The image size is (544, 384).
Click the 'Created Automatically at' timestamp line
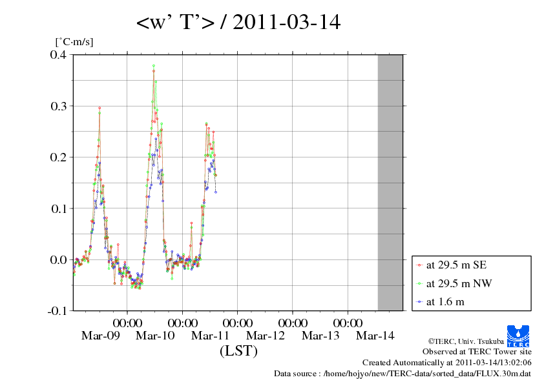447,363
